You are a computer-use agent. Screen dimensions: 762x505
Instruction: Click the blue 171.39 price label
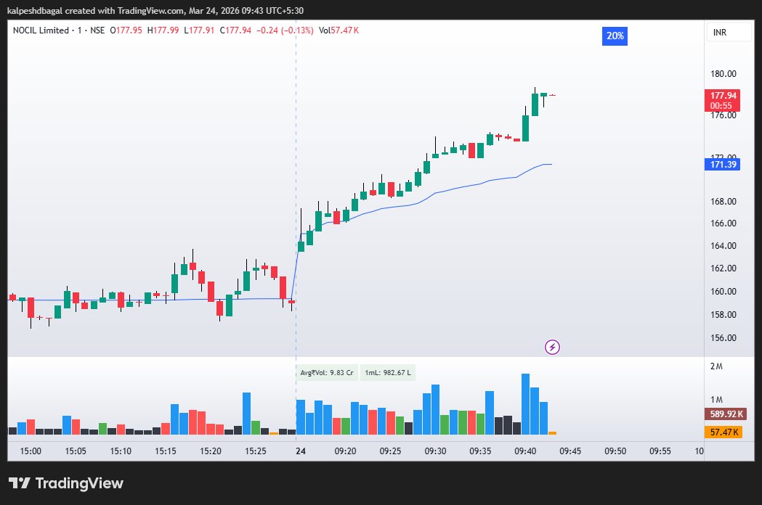[723, 164]
